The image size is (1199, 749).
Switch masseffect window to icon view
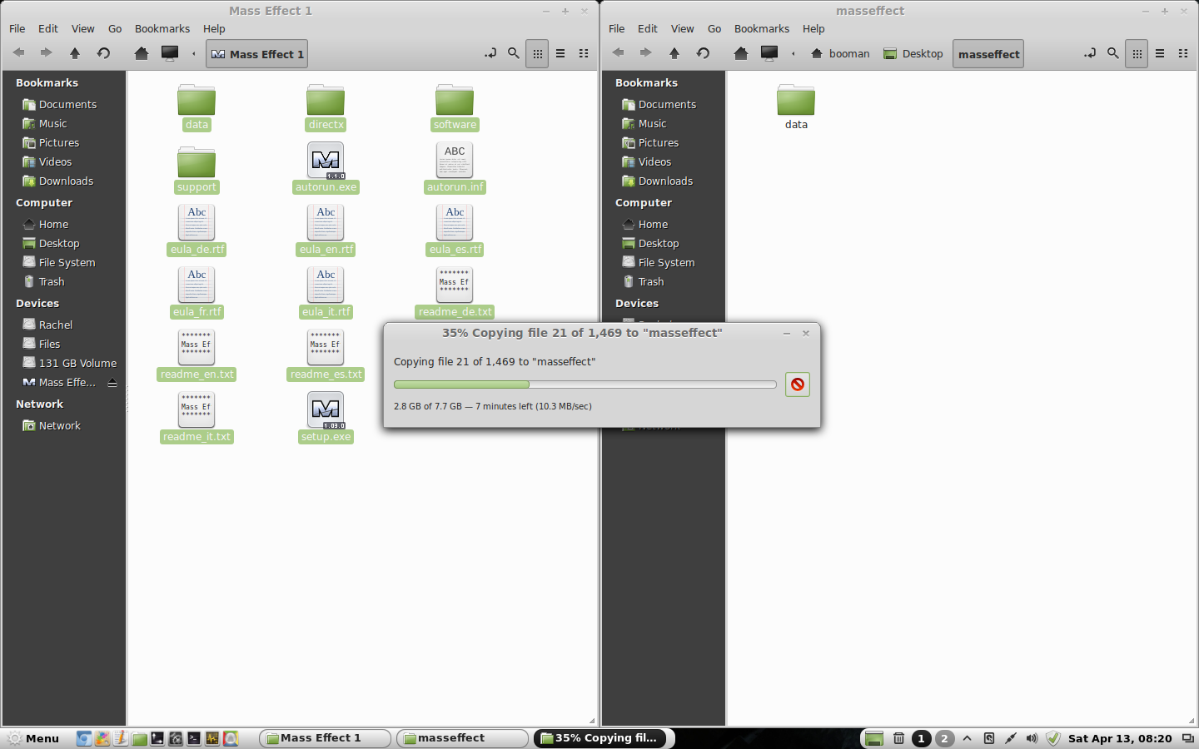(x=1137, y=53)
